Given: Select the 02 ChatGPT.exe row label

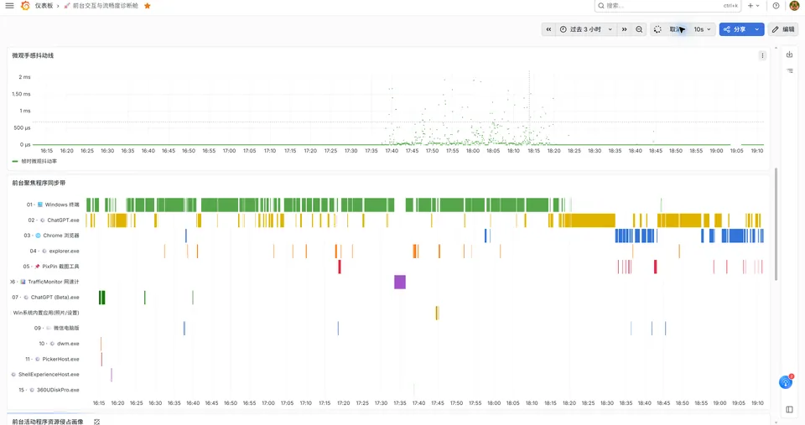Looking at the screenshot, I should coord(54,220).
